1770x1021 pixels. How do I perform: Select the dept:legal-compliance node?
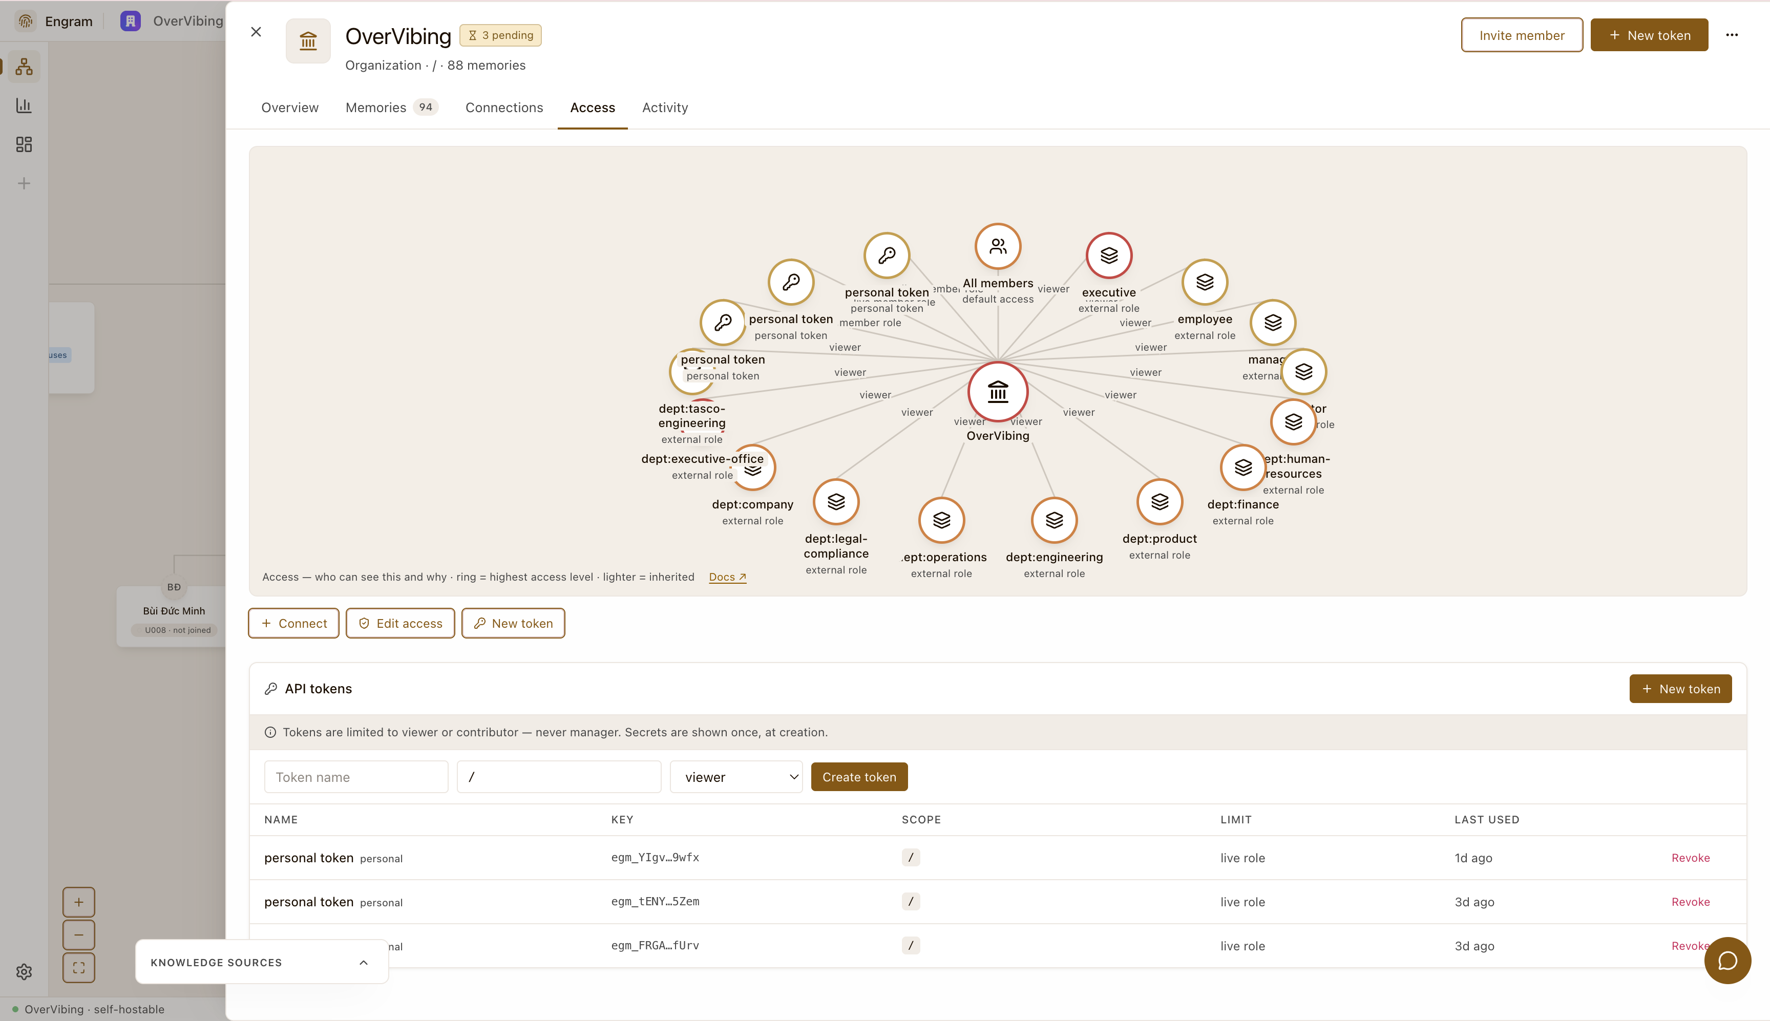point(836,501)
